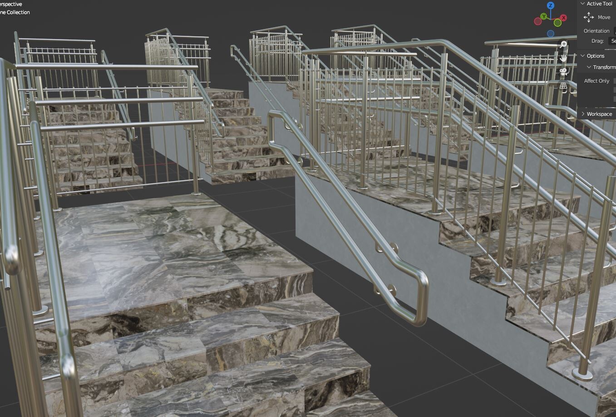Click the Move tool button label
This screenshot has height=417, width=616.
tap(604, 17)
